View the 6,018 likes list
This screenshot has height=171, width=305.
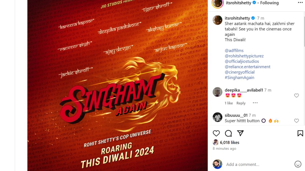tap(230, 142)
